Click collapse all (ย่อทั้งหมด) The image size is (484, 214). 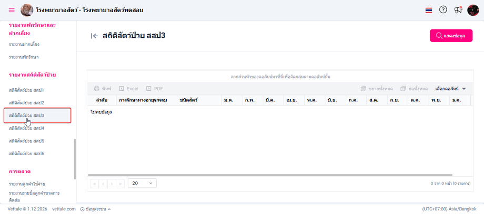tap(414, 89)
